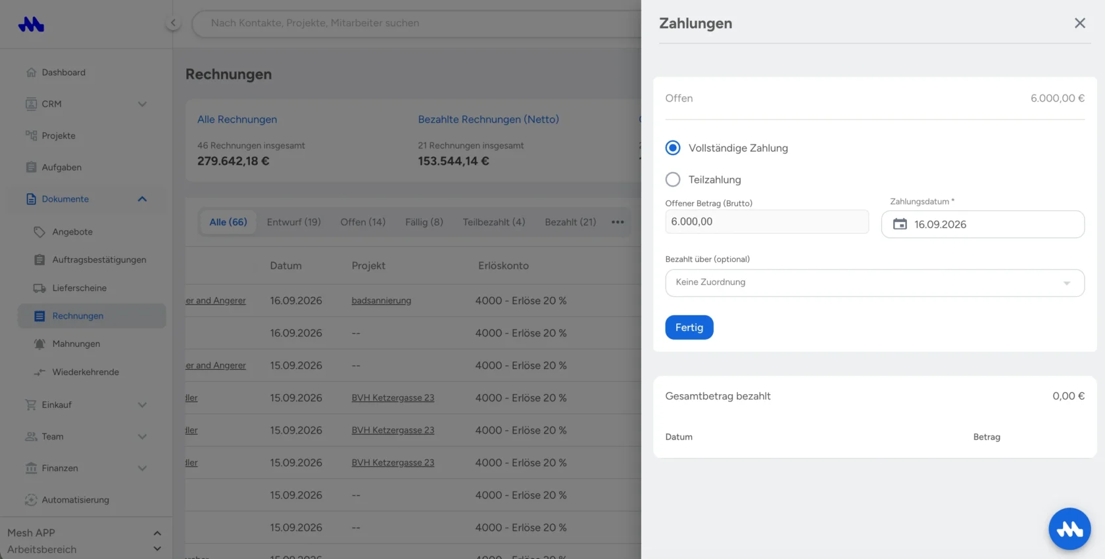This screenshot has height=559, width=1105.
Task: Open the Zahlungsdatum calendar icon
Action: click(x=900, y=224)
